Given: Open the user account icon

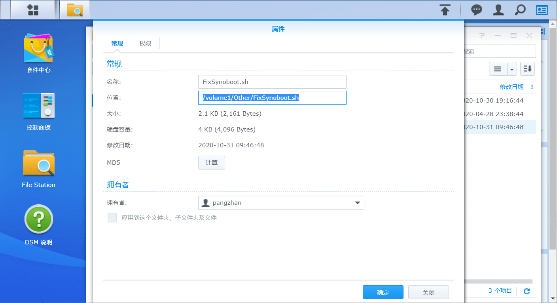Looking at the screenshot, I should tap(498, 10).
